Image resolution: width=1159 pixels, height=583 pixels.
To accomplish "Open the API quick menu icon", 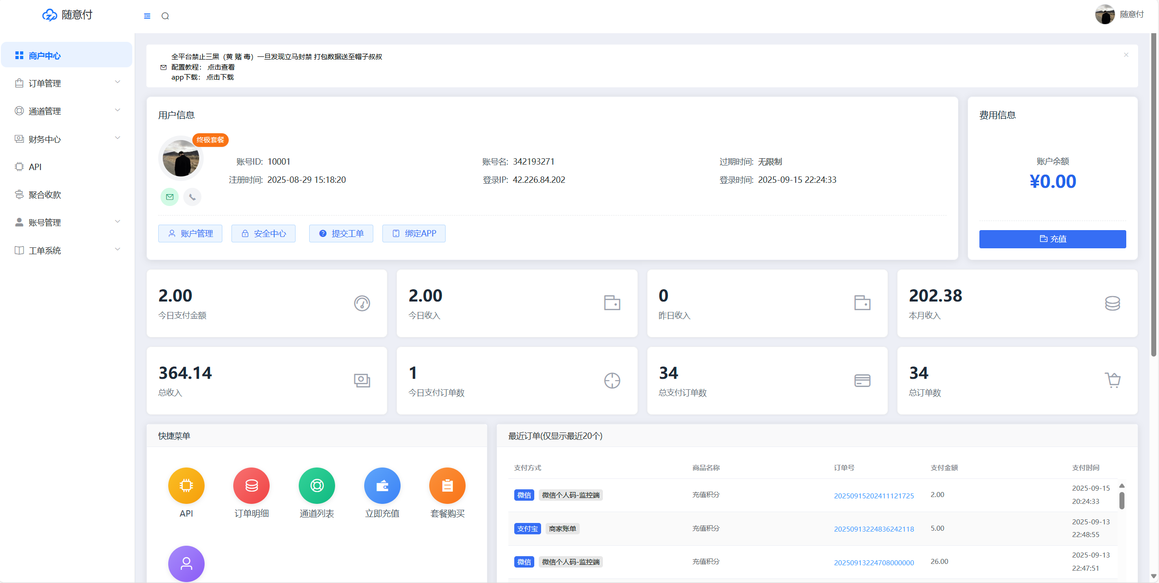I will (x=186, y=486).
